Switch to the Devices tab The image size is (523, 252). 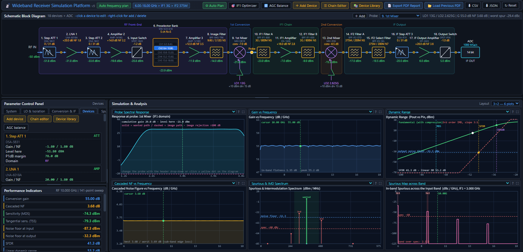[x=88, y=111]
